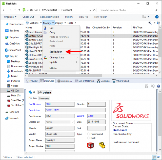Click the blue help icon in command bar

tap(157, 17)
